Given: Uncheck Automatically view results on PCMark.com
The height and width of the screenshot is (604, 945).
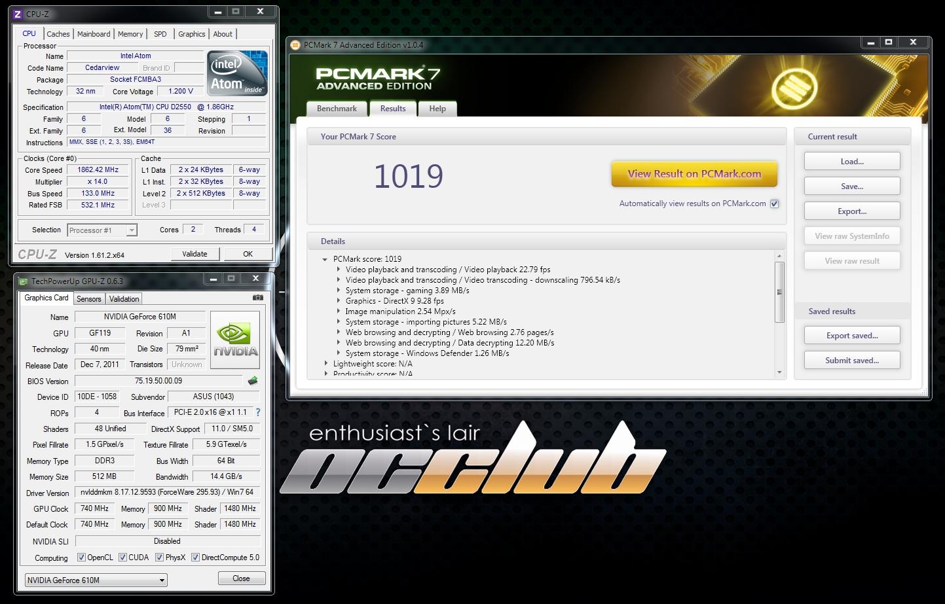Looking at the screenshot, I should [774, 204].
